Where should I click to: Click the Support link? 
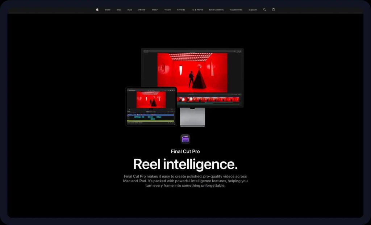point(252,10)
